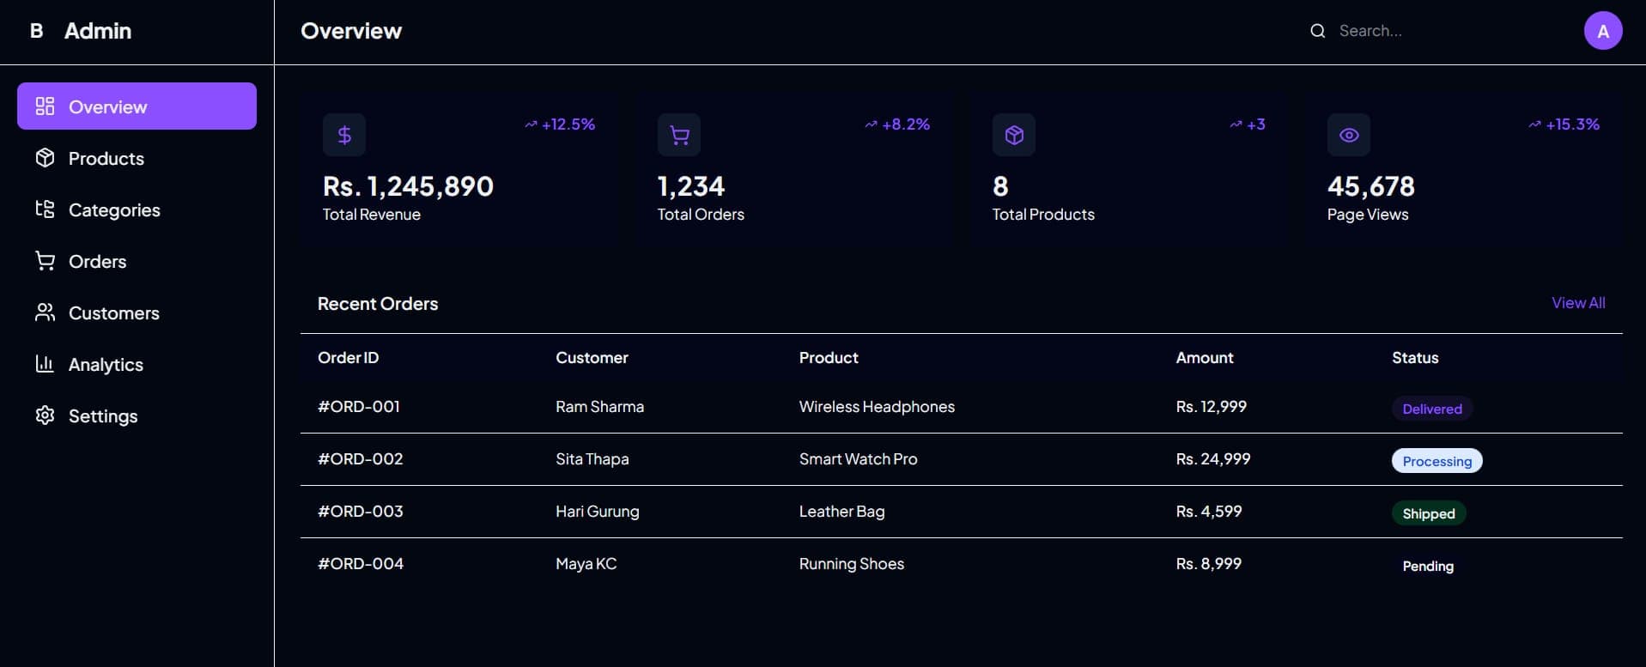Click the Settings gear icon in sidebar

click(45, 415)
